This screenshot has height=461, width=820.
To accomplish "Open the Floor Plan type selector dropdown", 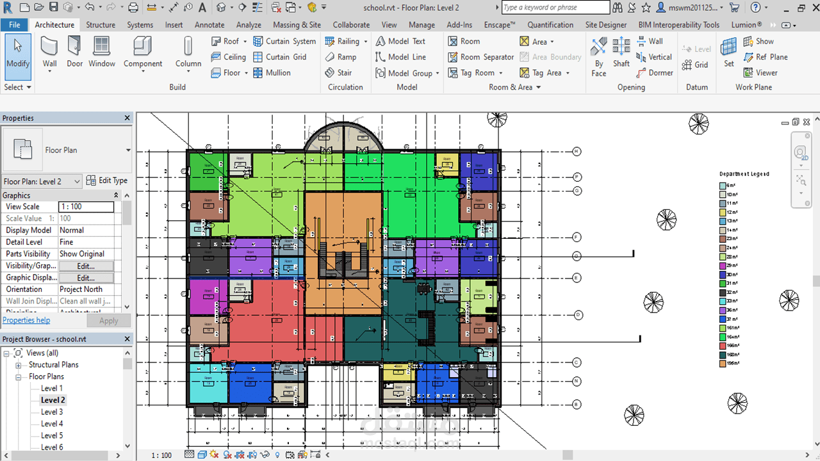I will pos(128,150).
